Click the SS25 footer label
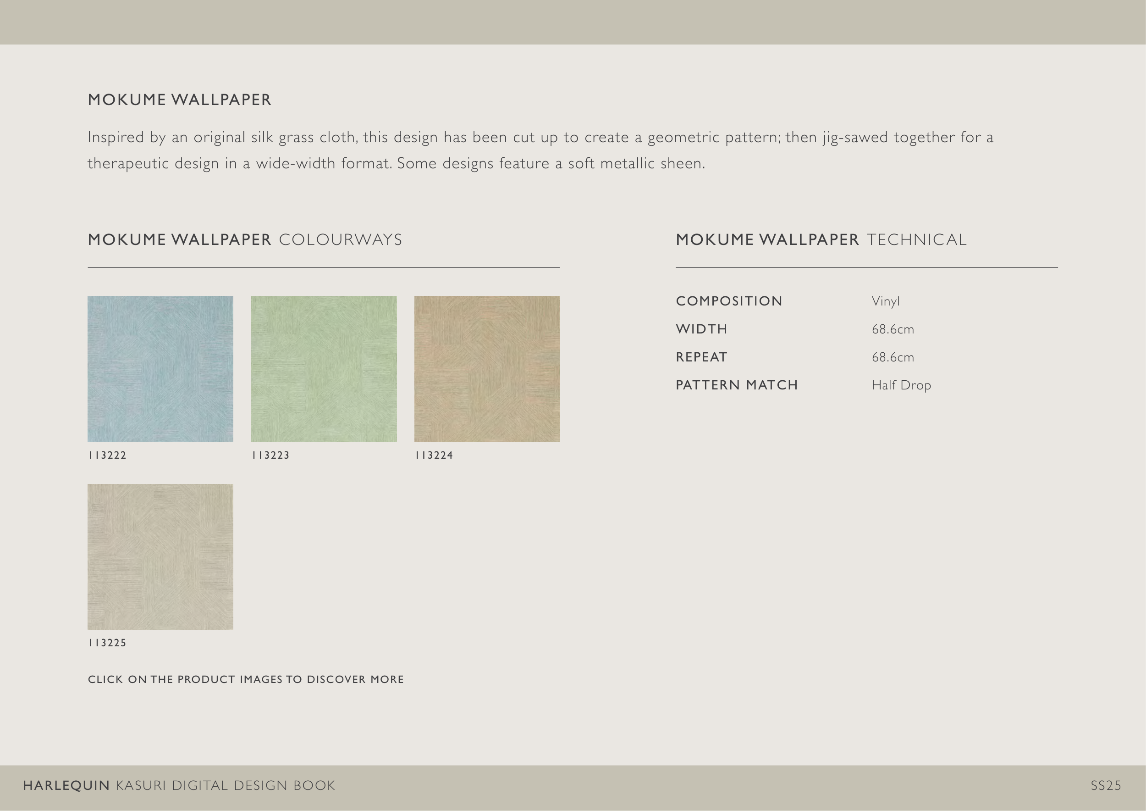The width and height of the screenshot is (1146, 811). 1106,785
